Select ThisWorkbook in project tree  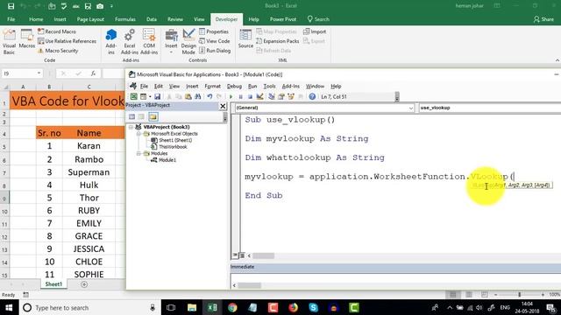pos(173,147)
